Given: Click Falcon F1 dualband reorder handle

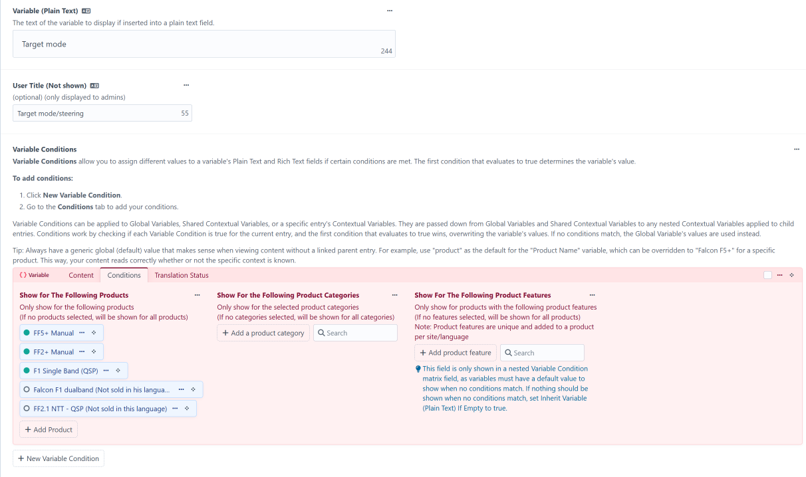Looking at the screenshot, I should (193, 389).
